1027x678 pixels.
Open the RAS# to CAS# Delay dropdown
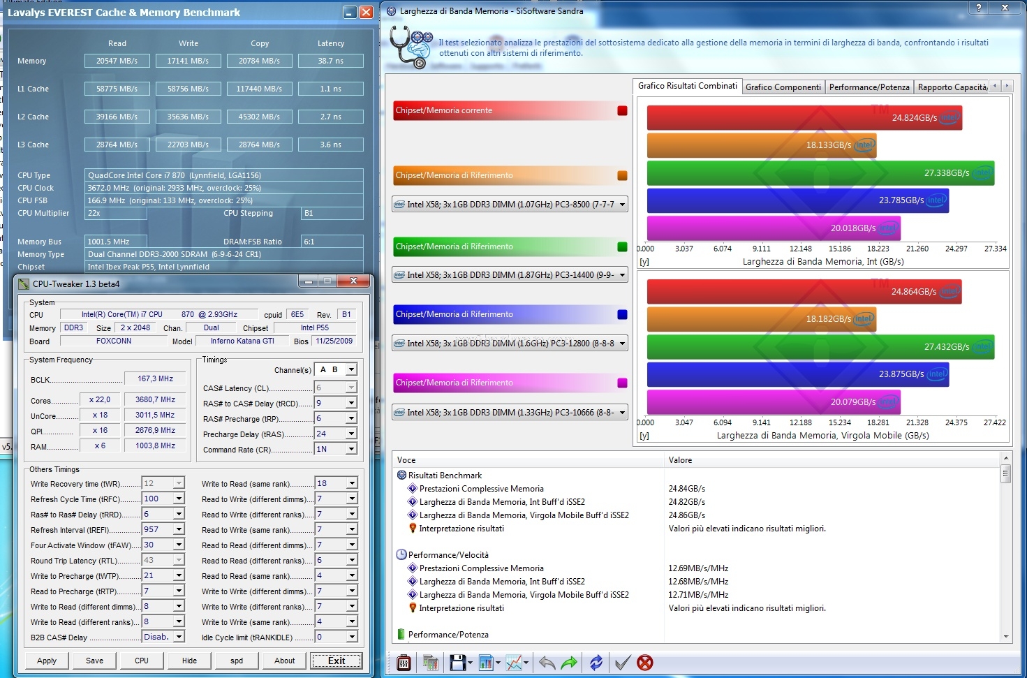(351, 403)
